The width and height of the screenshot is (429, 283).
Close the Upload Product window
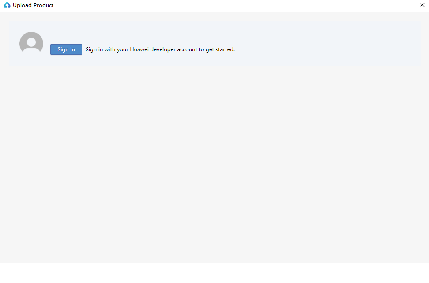(x=421, y=5)
